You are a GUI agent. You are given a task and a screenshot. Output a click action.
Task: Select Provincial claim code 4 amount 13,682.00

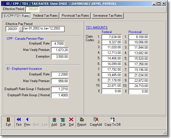pos(138,53)
